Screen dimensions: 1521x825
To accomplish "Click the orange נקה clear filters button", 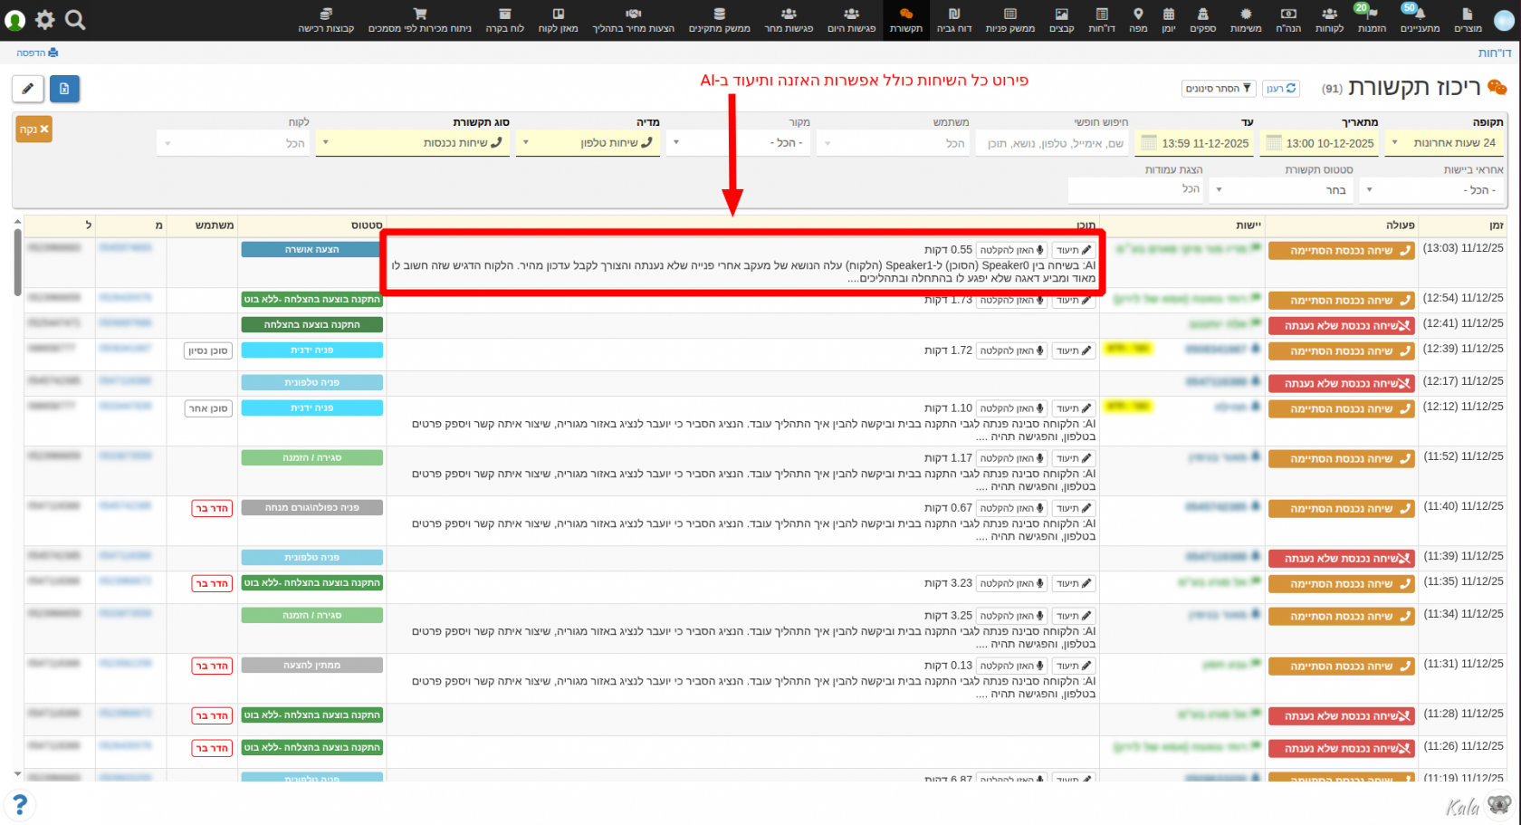I will [33, 130].
